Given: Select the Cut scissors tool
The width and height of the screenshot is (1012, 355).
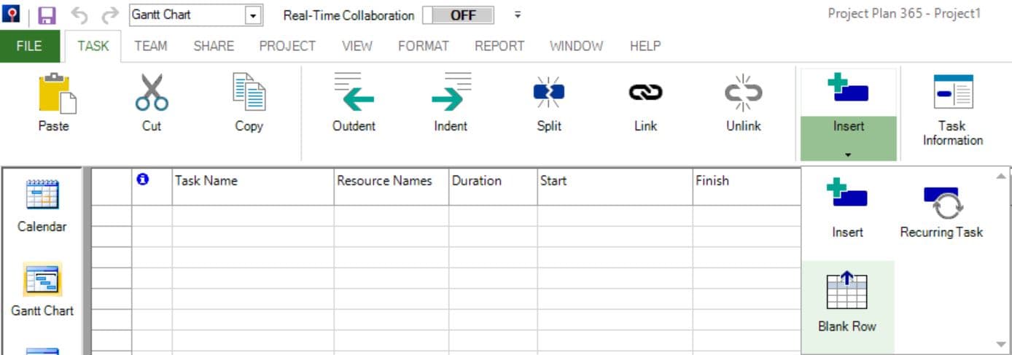Looking at the screenshot, I should pos(152,93).
